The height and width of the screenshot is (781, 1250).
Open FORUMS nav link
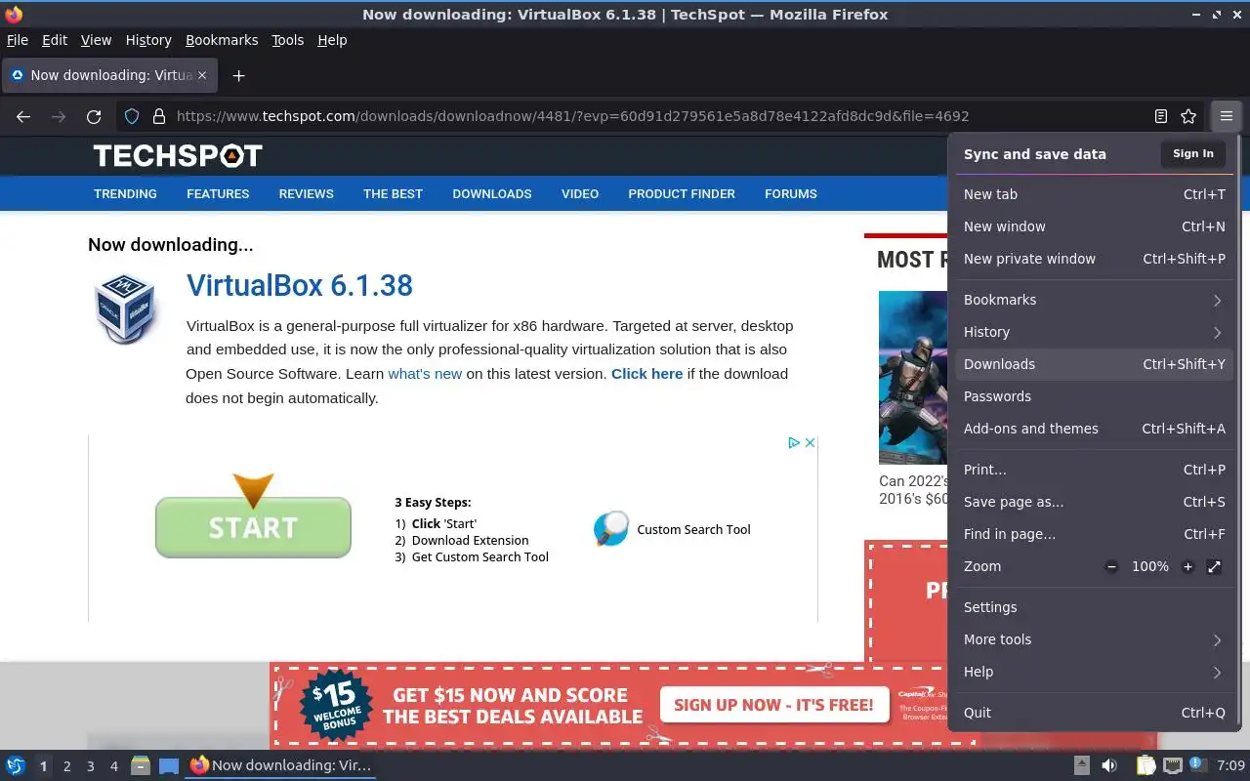coord(791,193)
